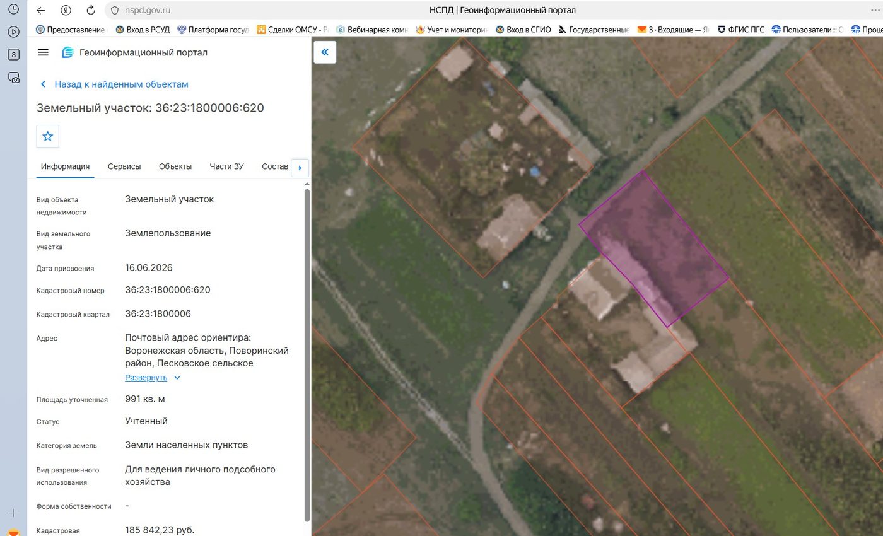Reload the page with the refresh icon
883x536 pixels.
(x=91, y=10)
